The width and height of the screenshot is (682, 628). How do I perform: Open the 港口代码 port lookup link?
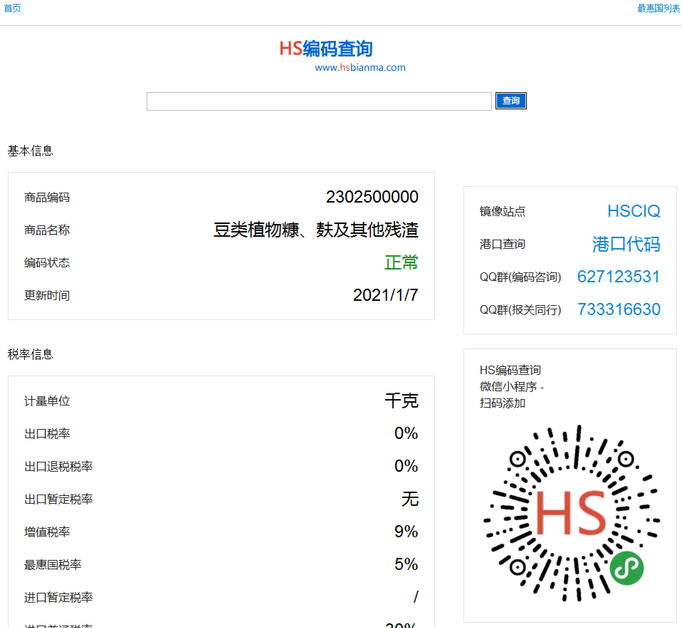[x=626, y=244]
